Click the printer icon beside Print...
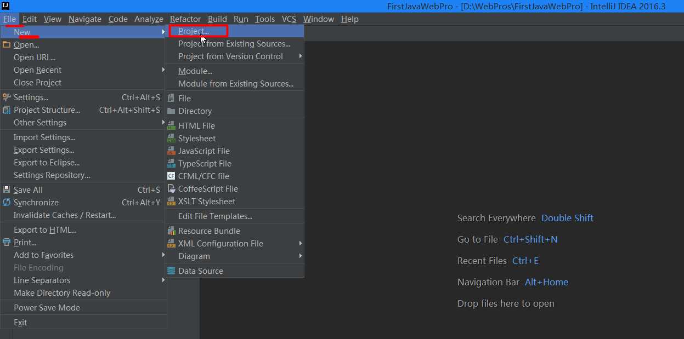 pyautogui.click(x=7, y=243)
